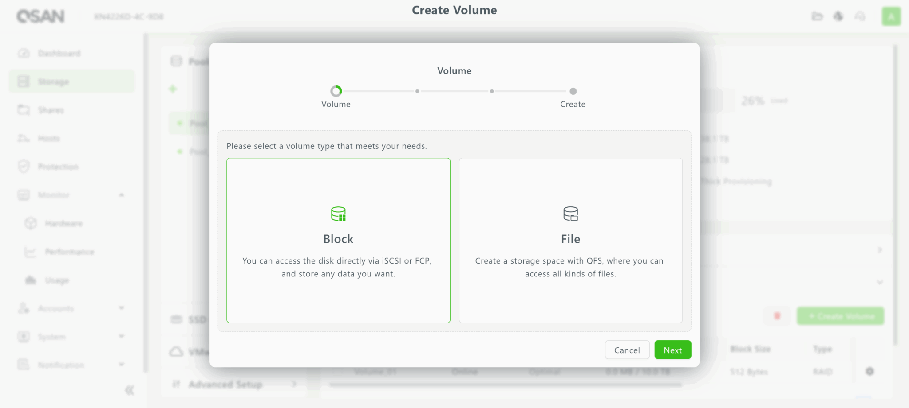Collapse the Monitor section

[x=121, y=195]
